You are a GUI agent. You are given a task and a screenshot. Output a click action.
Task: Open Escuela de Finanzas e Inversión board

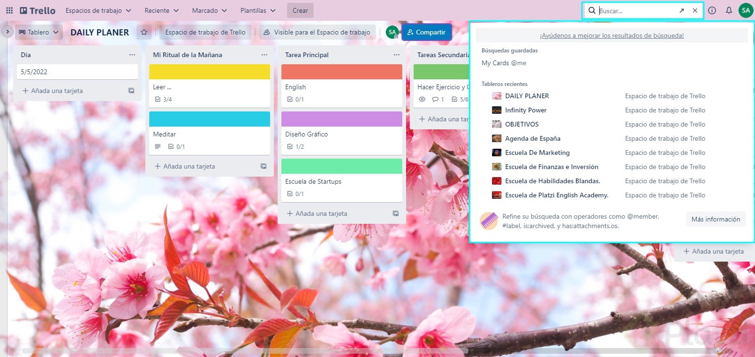(551, 167)
